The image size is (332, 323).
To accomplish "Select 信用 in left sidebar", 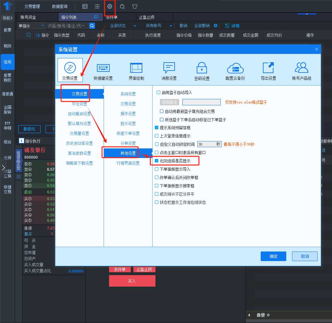I will tap(7, 62).
